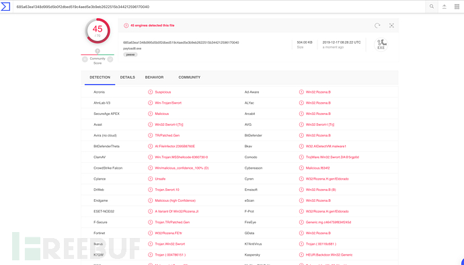Click warning icon next to Kaspersky result
This screenshot has height=265, width=464.
301,255
